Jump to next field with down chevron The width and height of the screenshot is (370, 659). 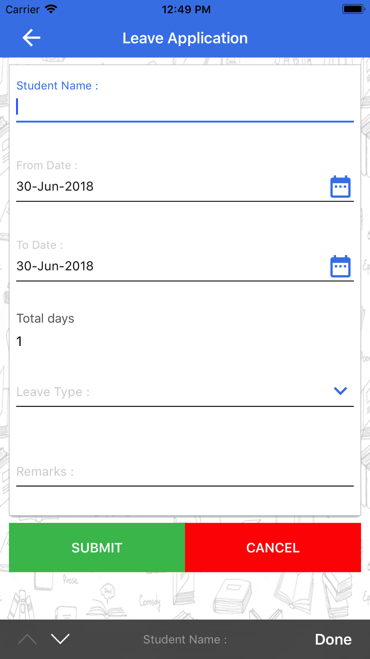[60, 639]
